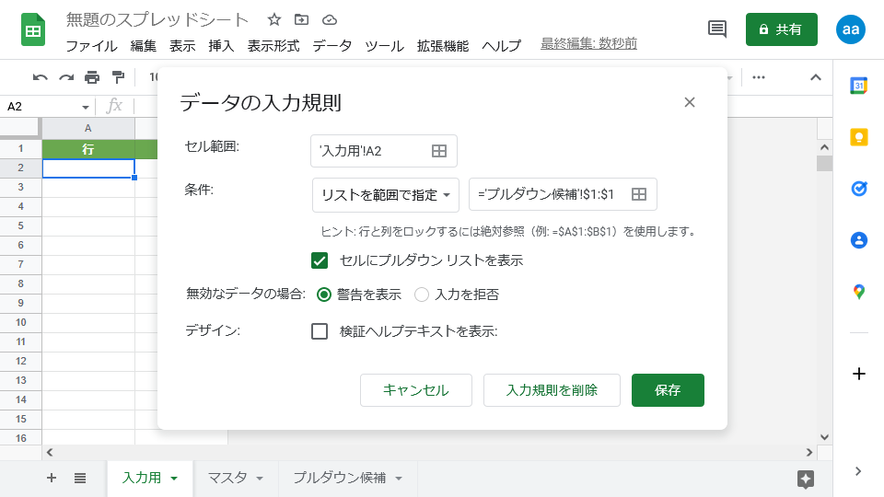Open the comment history icon
884x497 pixels.
click(x=717, y=29)
